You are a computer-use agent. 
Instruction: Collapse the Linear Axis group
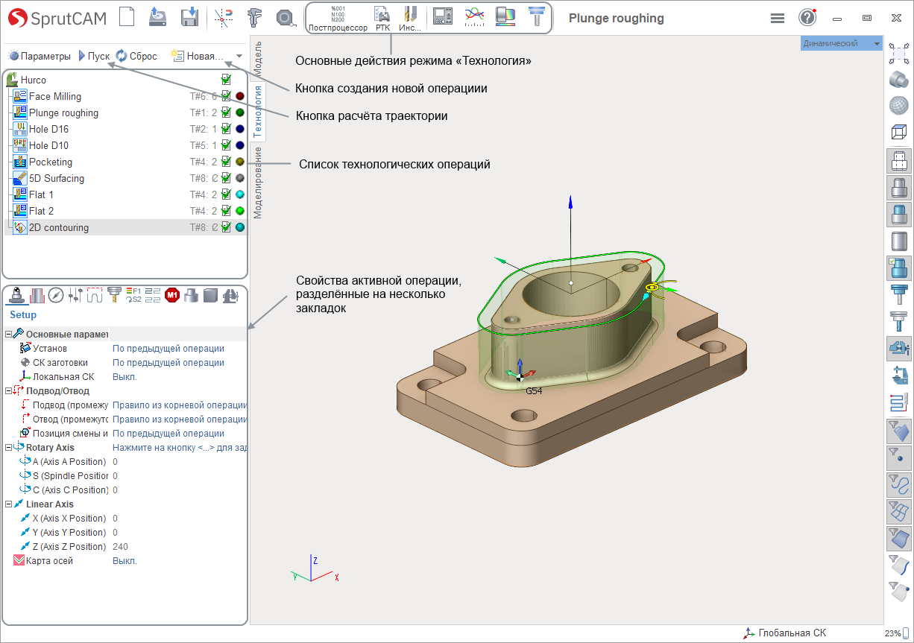[x=9, y=504]
